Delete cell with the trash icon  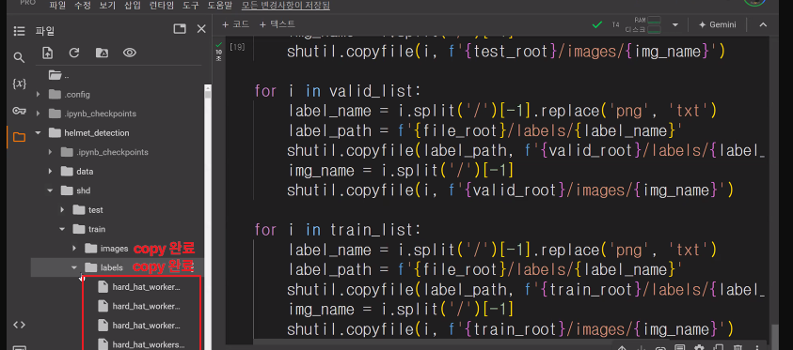click(737, 347)
